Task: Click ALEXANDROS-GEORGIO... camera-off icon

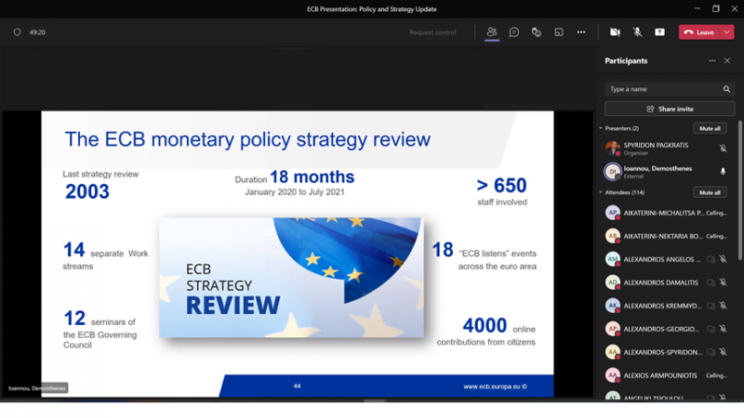Action: coord(711,329)
